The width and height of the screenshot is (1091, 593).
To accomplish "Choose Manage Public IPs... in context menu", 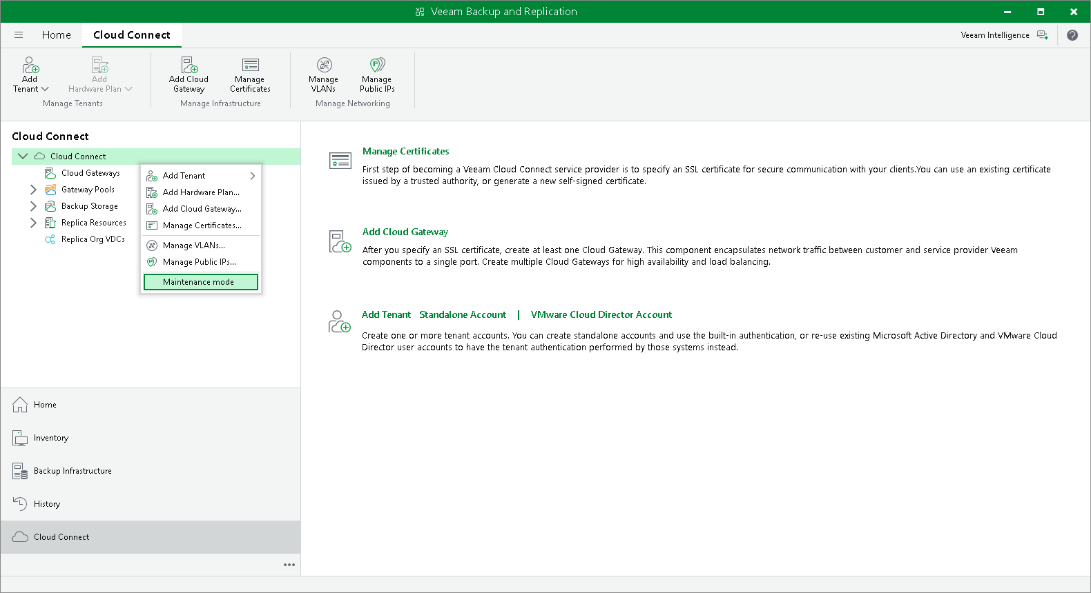I will (201, 262).
